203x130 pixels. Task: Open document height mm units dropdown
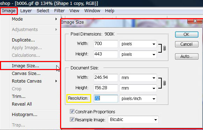[x=138, y=88]
